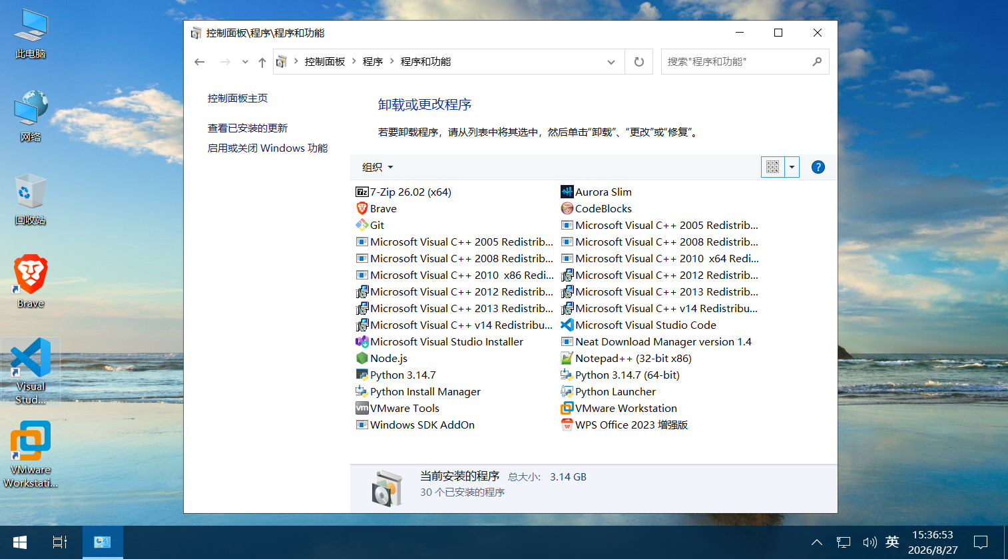Open the 组织 dropdown menu
1008x559 pixels.
(378, 167)
